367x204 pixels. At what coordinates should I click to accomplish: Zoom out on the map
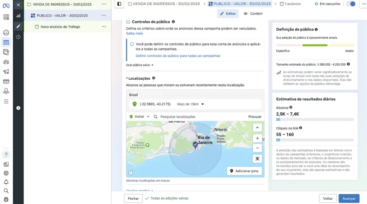[257, 148]
